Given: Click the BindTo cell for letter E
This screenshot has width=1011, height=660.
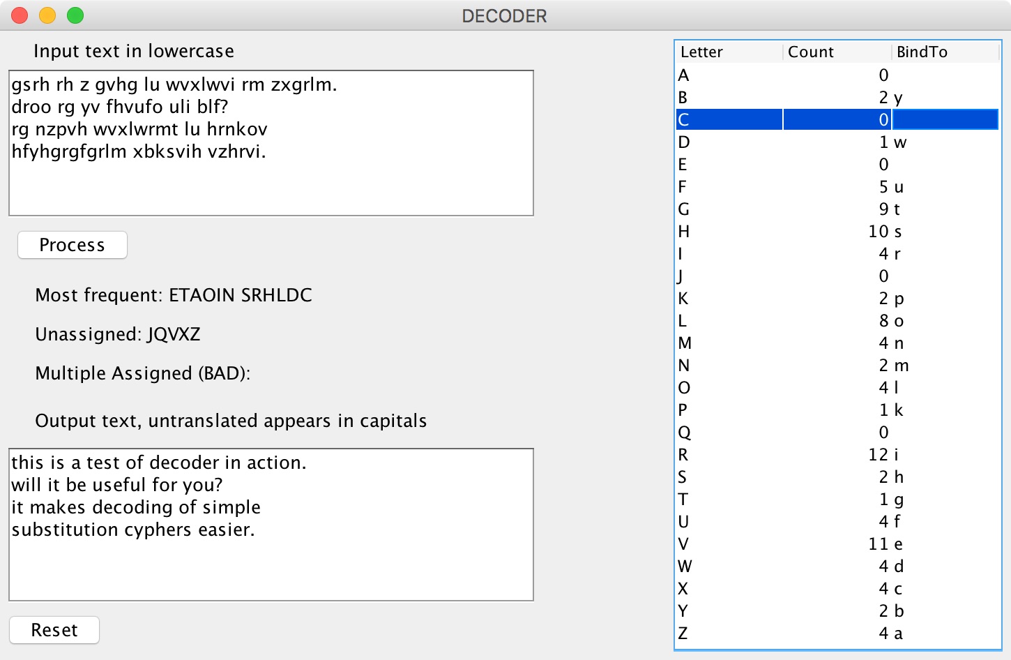Looking at the screenshot, I should coord(945,165).
